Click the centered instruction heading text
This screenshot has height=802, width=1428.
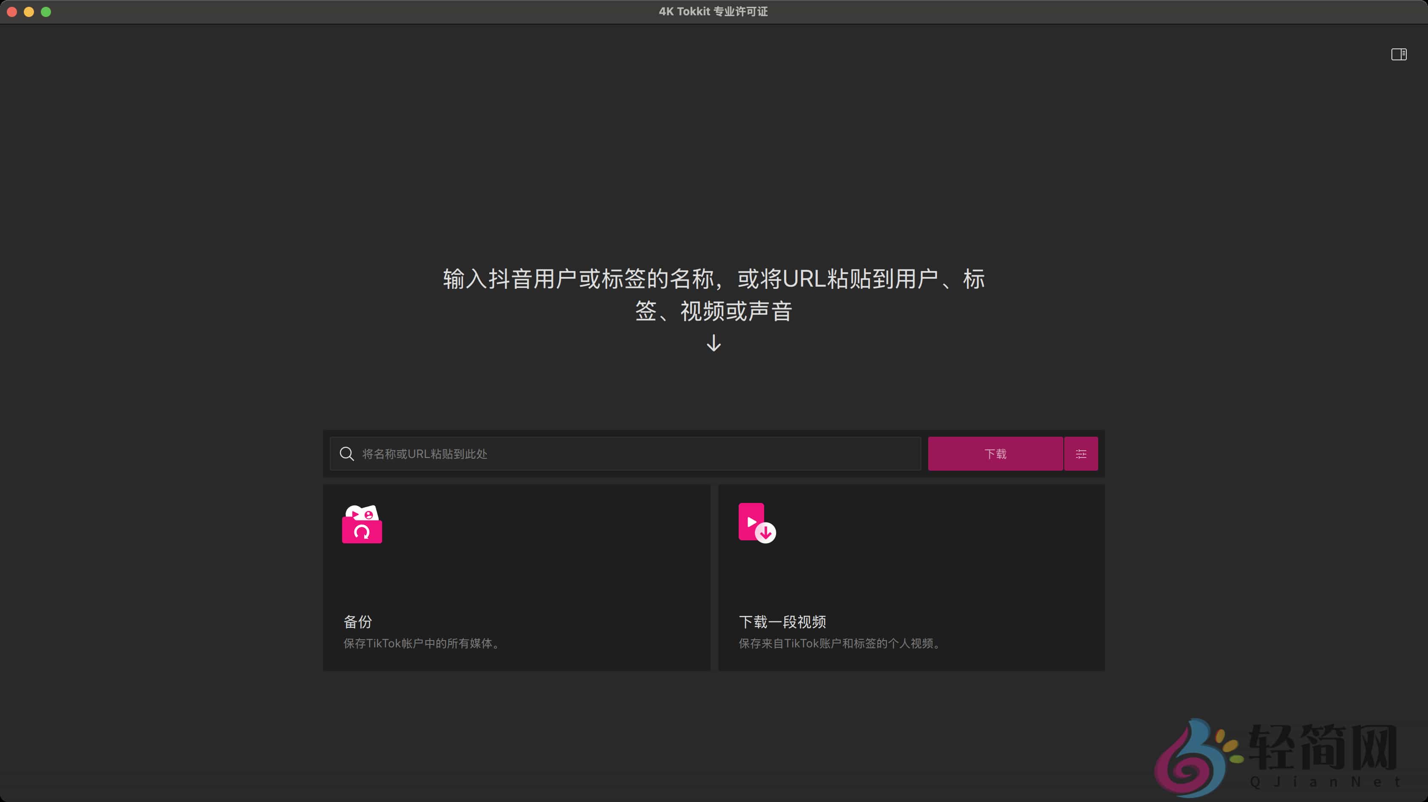click(713, 295)
